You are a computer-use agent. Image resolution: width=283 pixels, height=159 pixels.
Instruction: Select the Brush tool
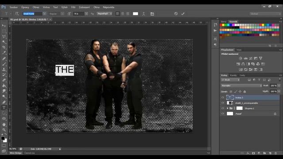(x=4, y=64)
